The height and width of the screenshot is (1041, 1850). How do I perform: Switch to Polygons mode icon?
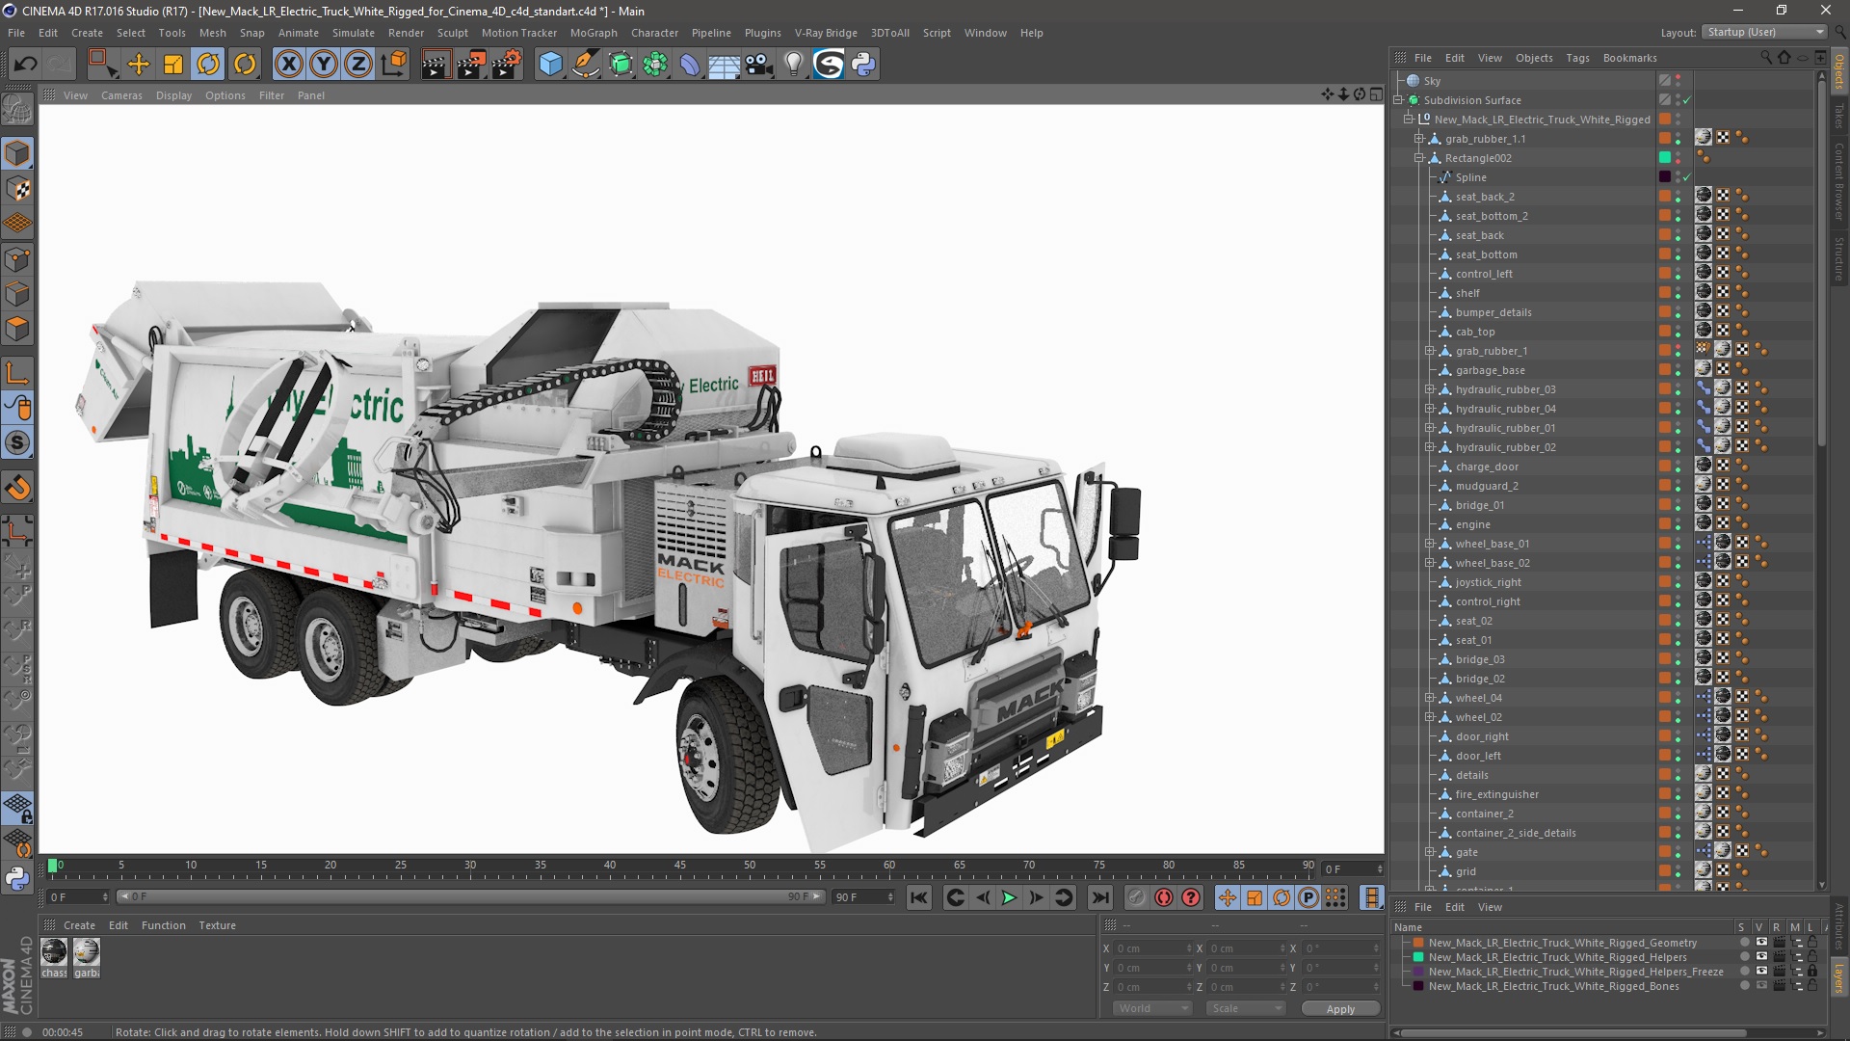[17, 329]
